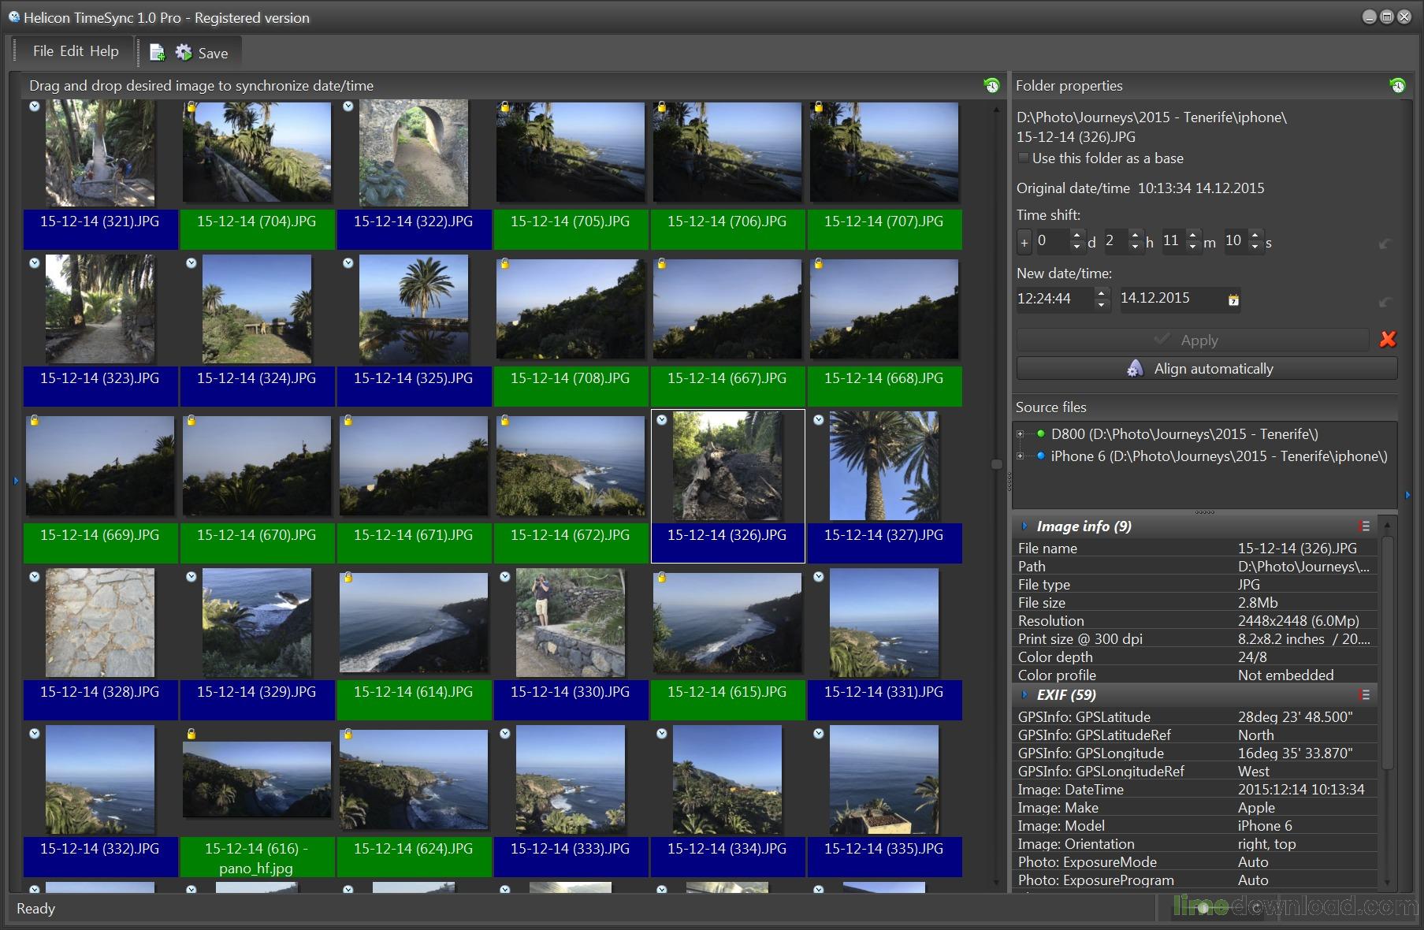Click the Align automatically button
The width and height of the screenshot is (1424, 930).
1205,368
